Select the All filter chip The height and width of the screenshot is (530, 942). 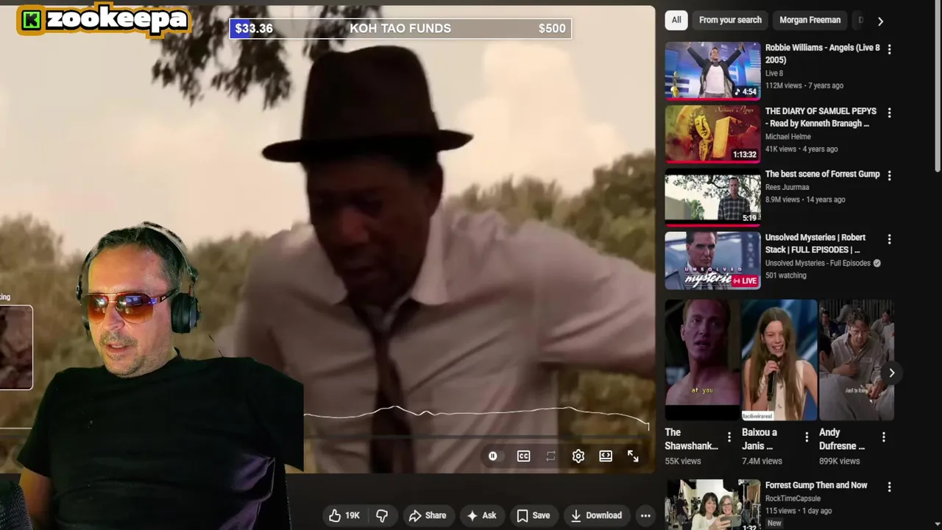(676, 20)
